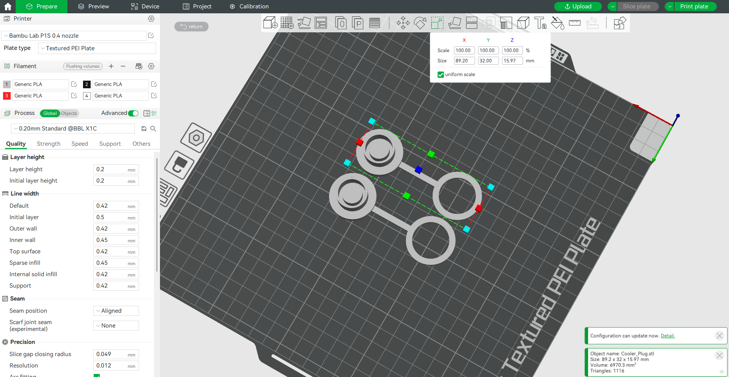
Task: Open printer settings gear icon
Action: click(x=151, y=19)
